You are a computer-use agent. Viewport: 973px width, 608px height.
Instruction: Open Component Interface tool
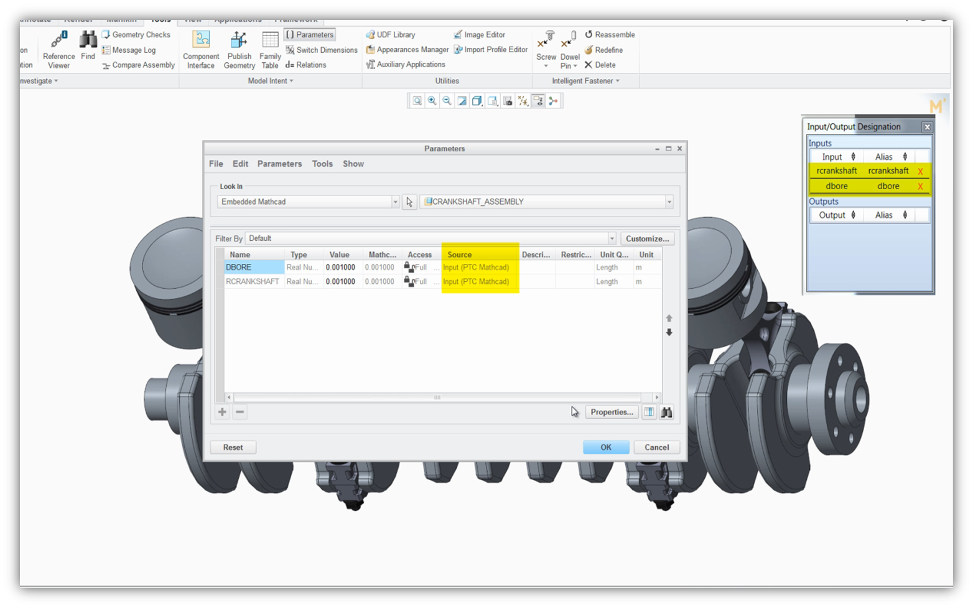click(x=201, y=49)
